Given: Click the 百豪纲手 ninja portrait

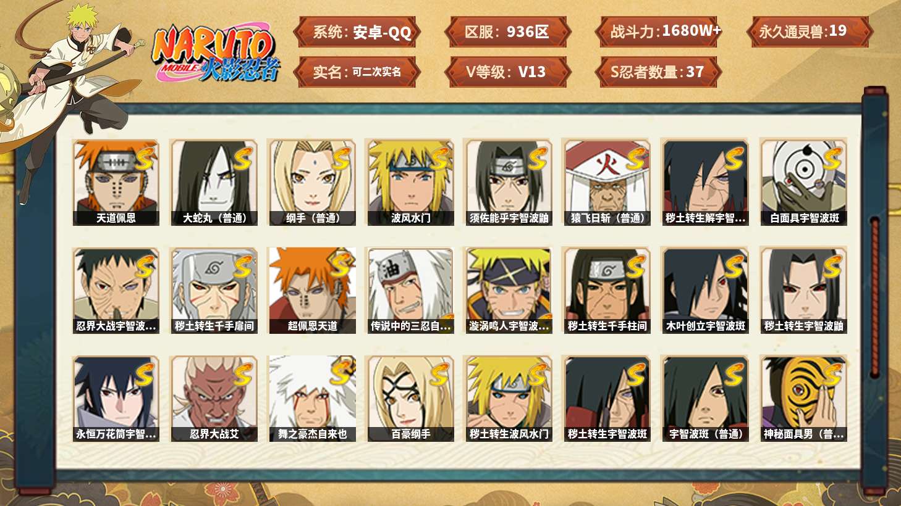Looking at the screenshot, I should 410,399.
